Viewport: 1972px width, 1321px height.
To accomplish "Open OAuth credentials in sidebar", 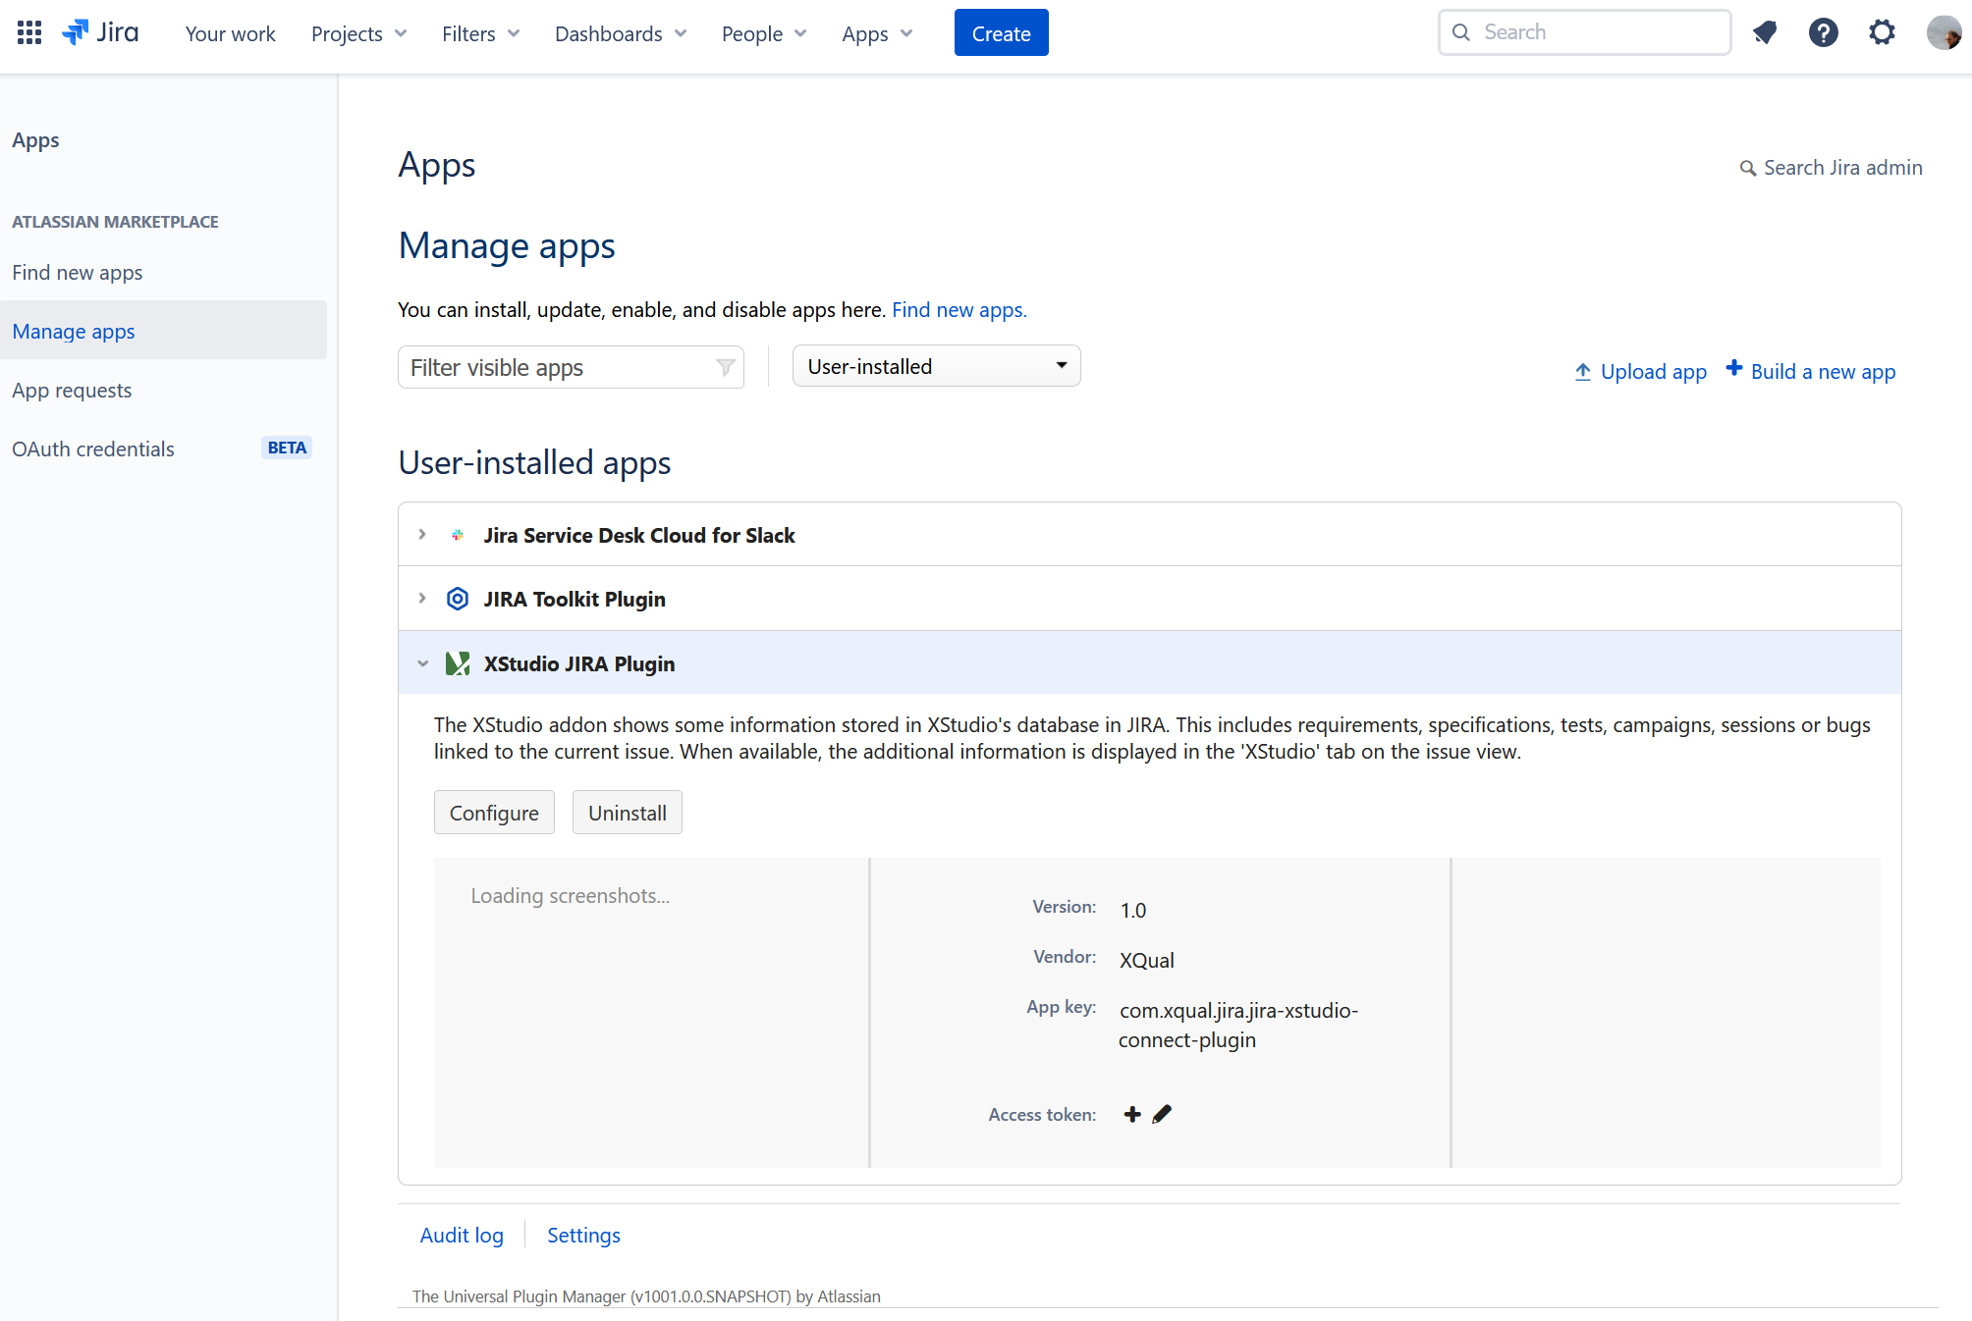I will click(93, 449).
